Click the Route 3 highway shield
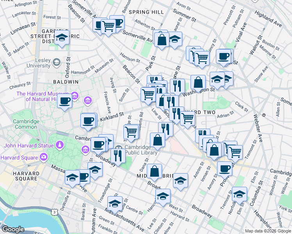The image size is (292, 234). (x=54, y=212)
